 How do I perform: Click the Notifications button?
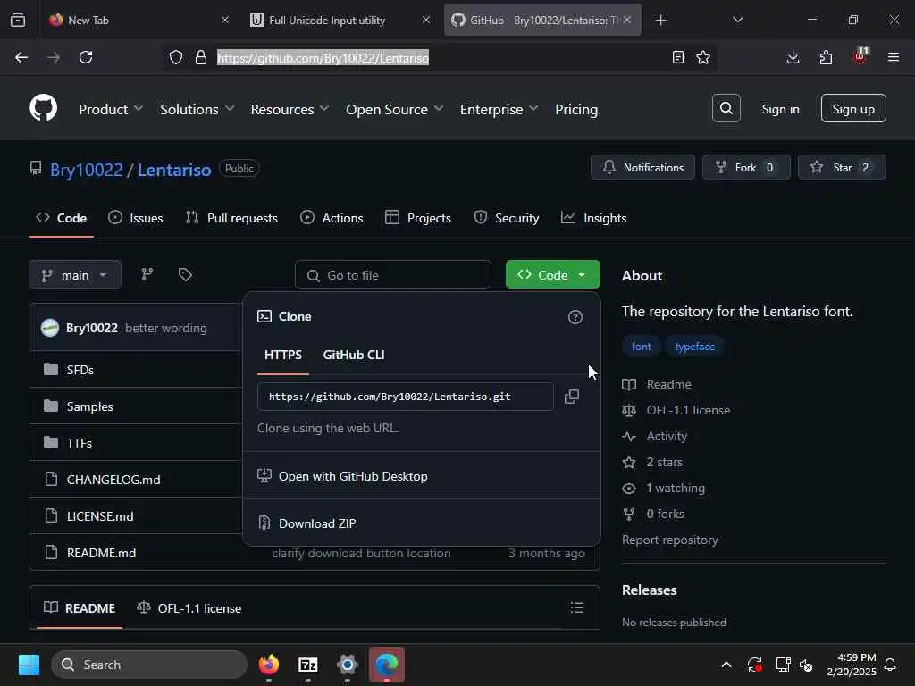tap(642, 167)
